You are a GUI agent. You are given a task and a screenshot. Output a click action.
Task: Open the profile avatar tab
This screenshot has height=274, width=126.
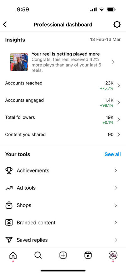(x=113, y=255)
